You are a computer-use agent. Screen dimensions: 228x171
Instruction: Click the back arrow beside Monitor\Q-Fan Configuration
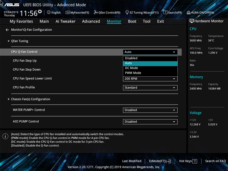tap(7, 30)
